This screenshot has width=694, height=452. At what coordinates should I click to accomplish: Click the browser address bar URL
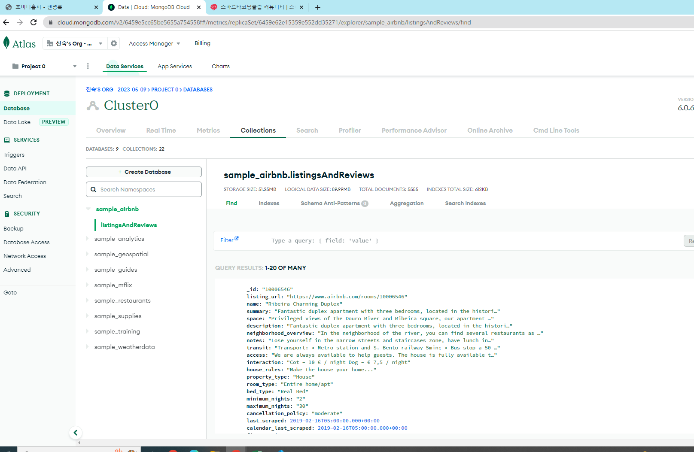264,22
